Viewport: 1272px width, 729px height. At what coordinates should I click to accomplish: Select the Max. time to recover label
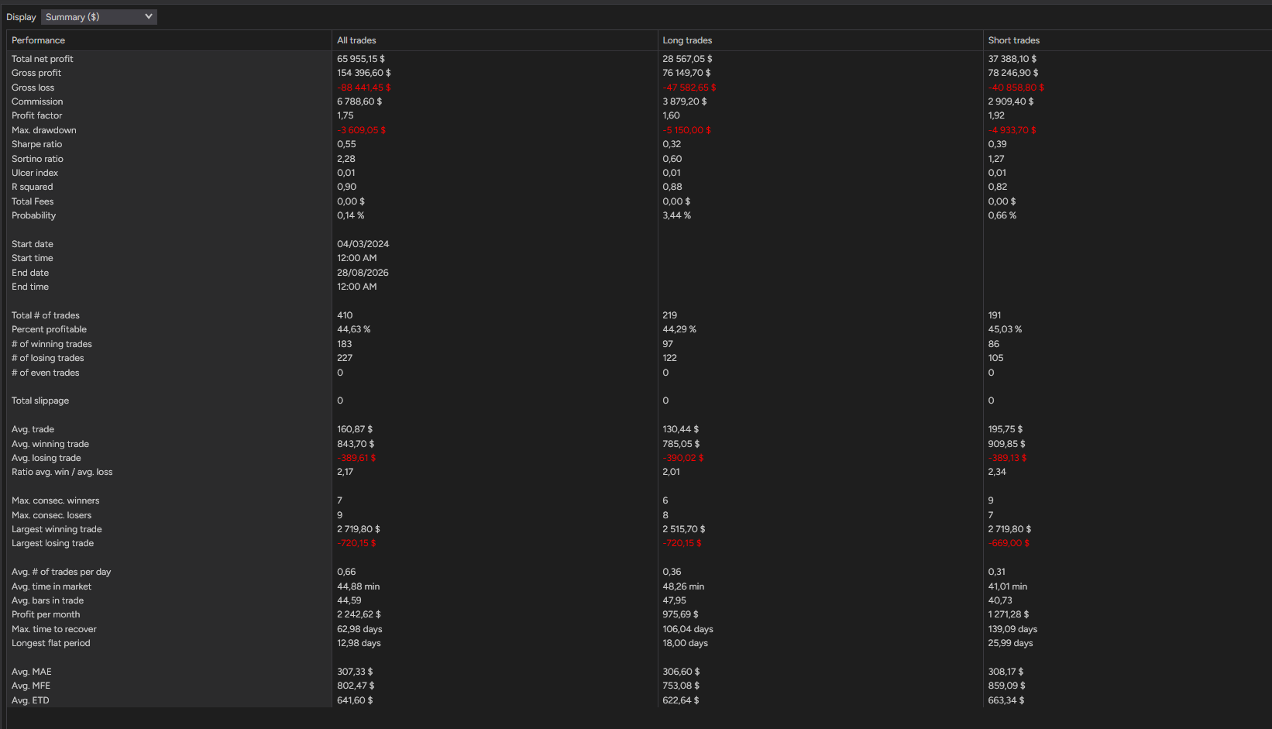54,629
